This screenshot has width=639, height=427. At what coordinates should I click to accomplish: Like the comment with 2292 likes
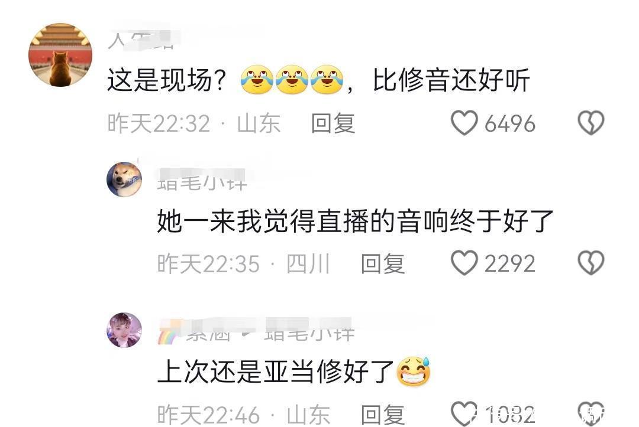pos(464,263)
